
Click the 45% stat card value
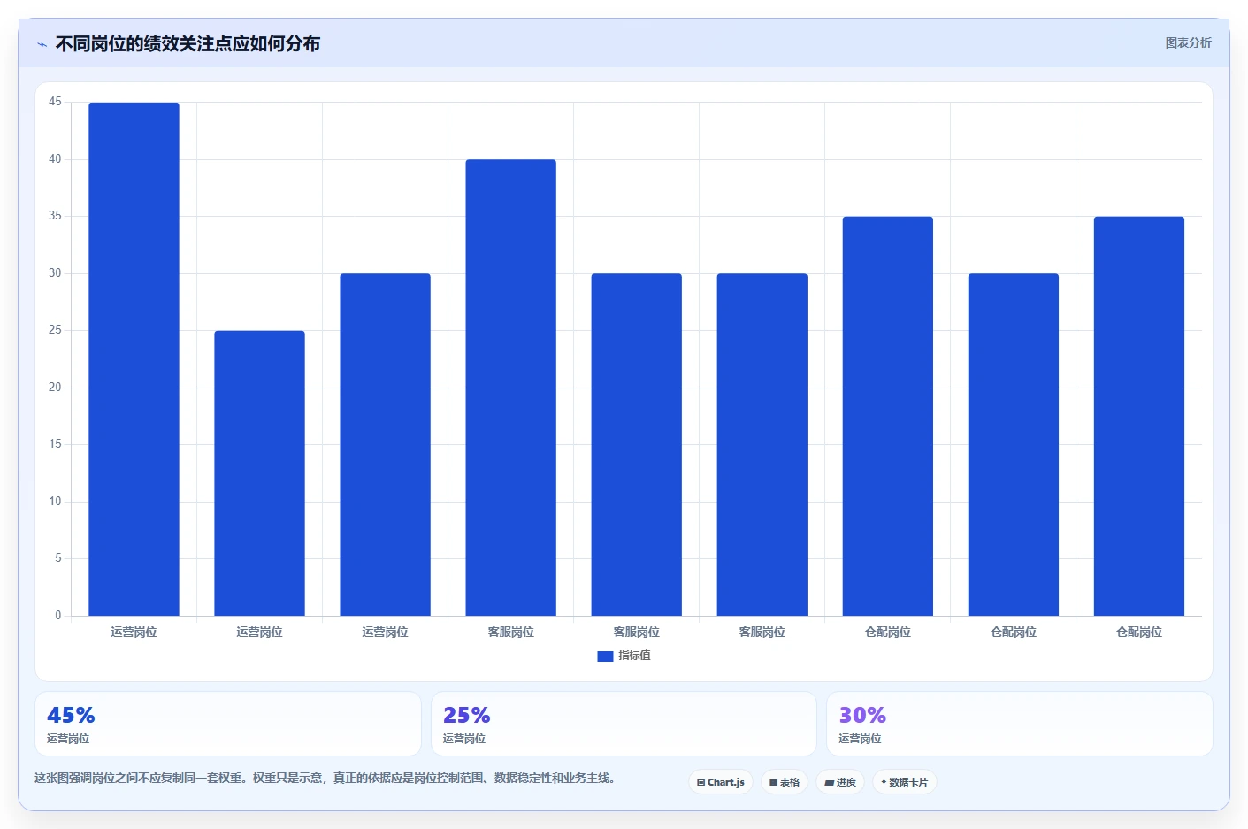tap(71, 715)
